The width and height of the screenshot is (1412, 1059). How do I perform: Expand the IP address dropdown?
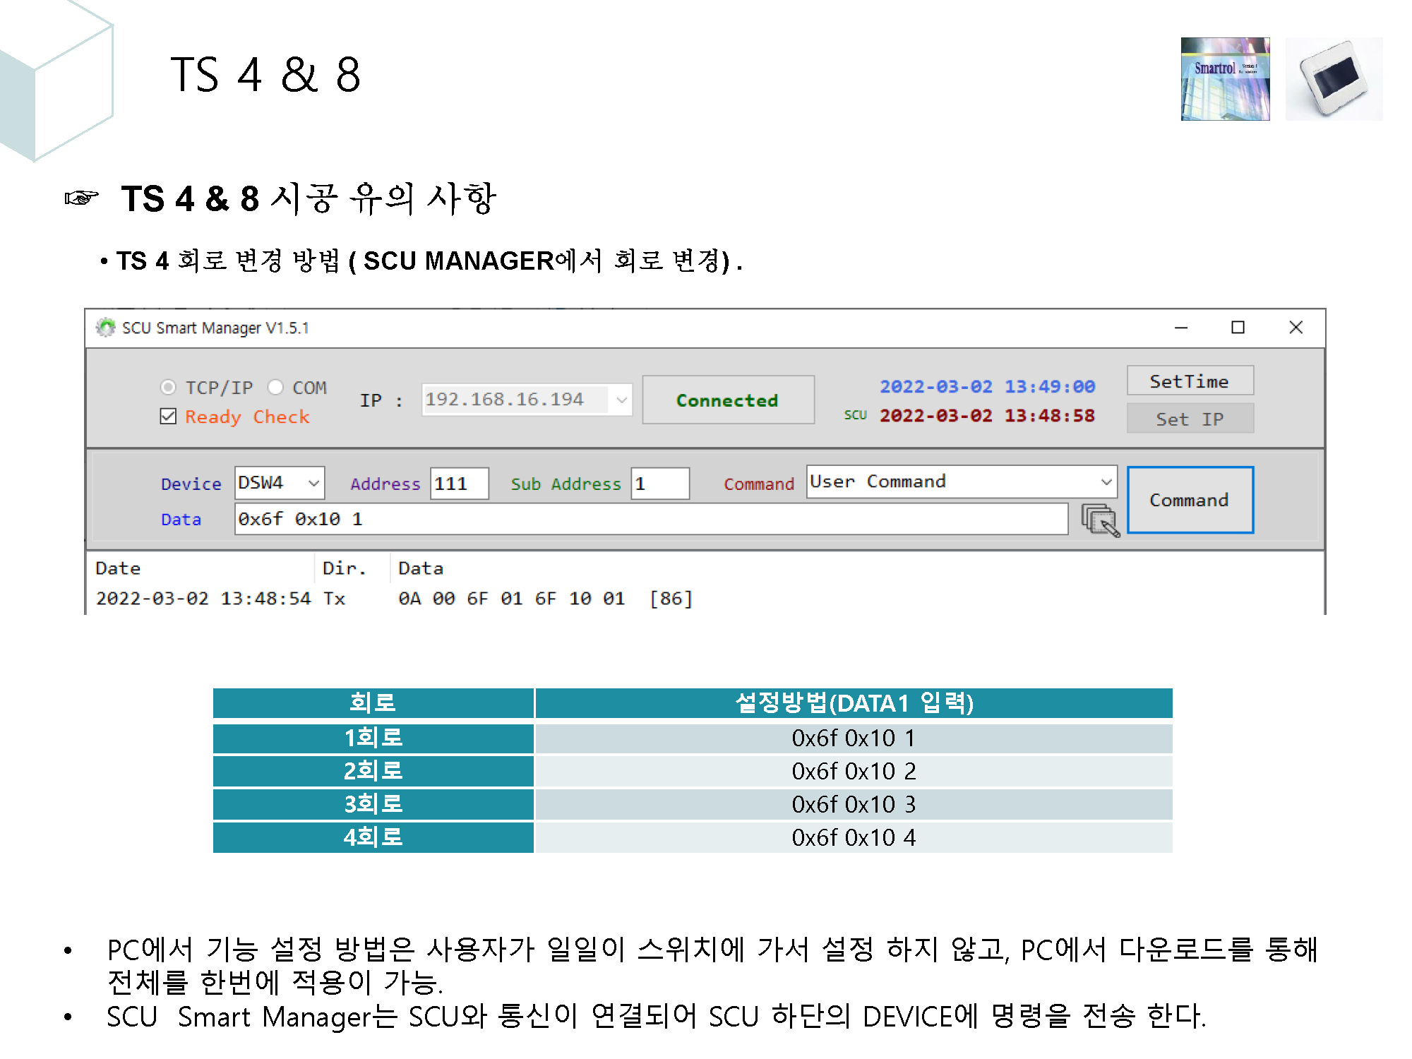(622, 399)
